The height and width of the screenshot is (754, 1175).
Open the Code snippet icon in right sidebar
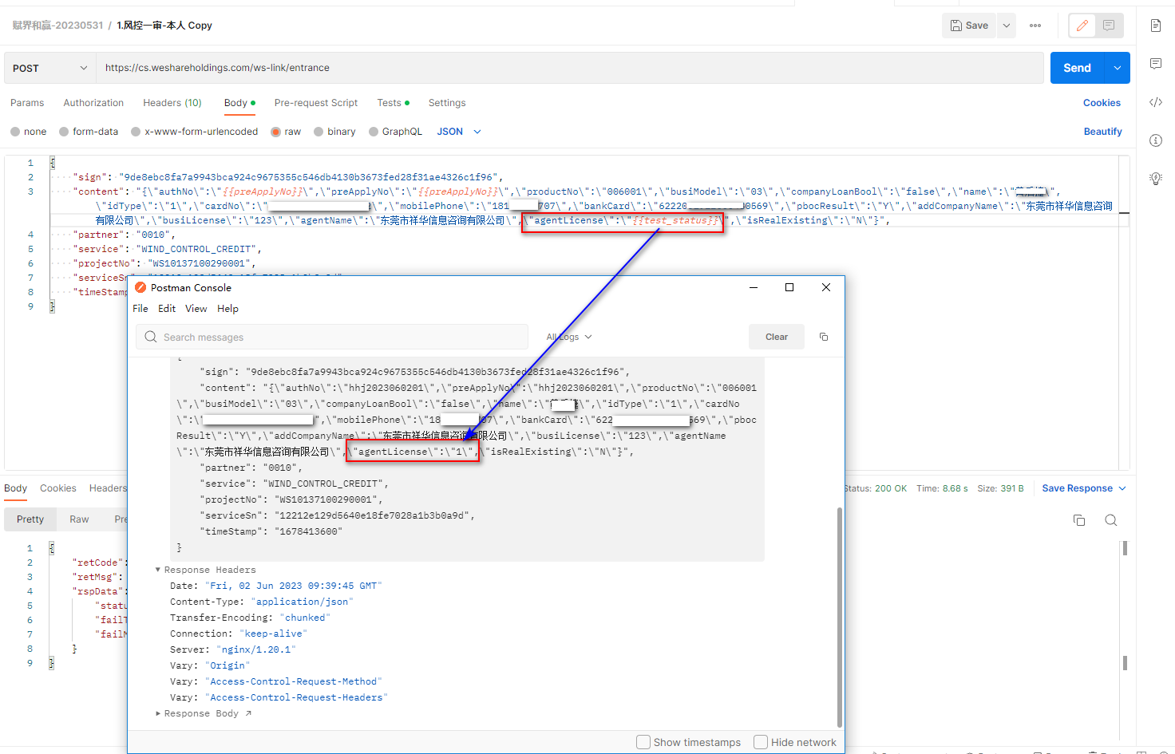(1156, 102)
